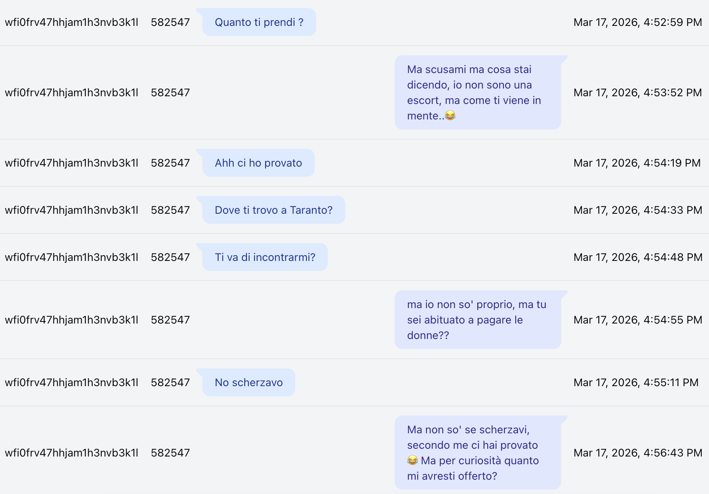Click the timestamp 4:53:52 PM
Image resolution: width=709 pixels, height=494 pixels.
click(637, 93)
